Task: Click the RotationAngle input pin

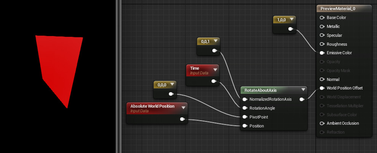Action: 245,108
